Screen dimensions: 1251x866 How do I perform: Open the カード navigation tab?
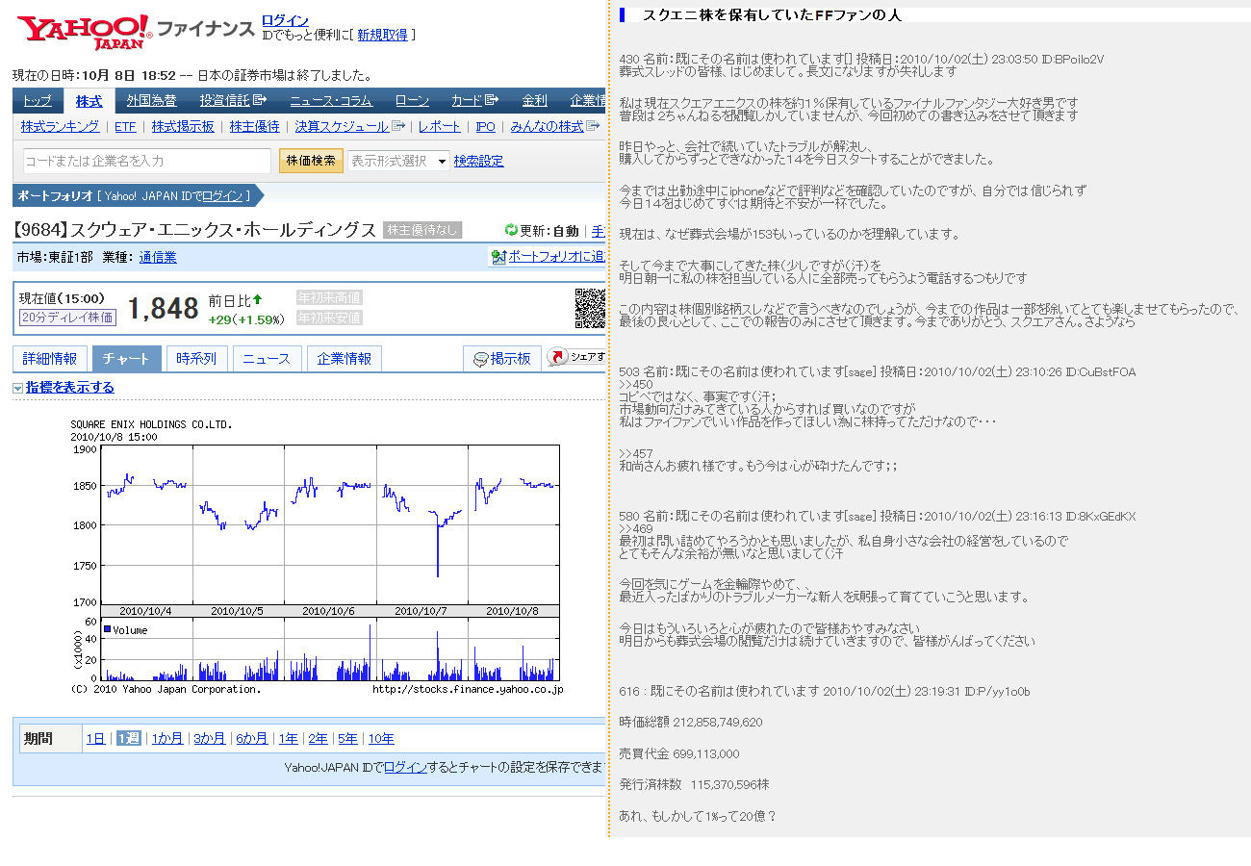pyautogui.click(x=467, y=100)
